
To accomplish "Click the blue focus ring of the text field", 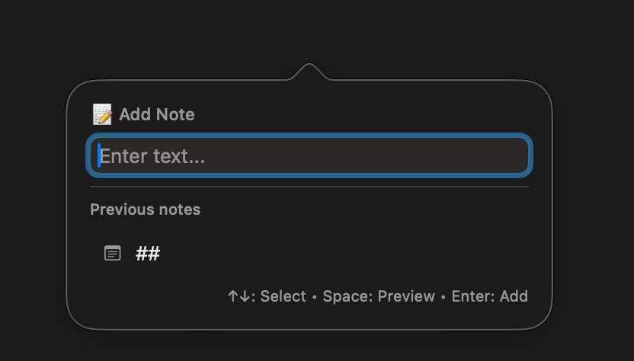I will coord(309,136).
